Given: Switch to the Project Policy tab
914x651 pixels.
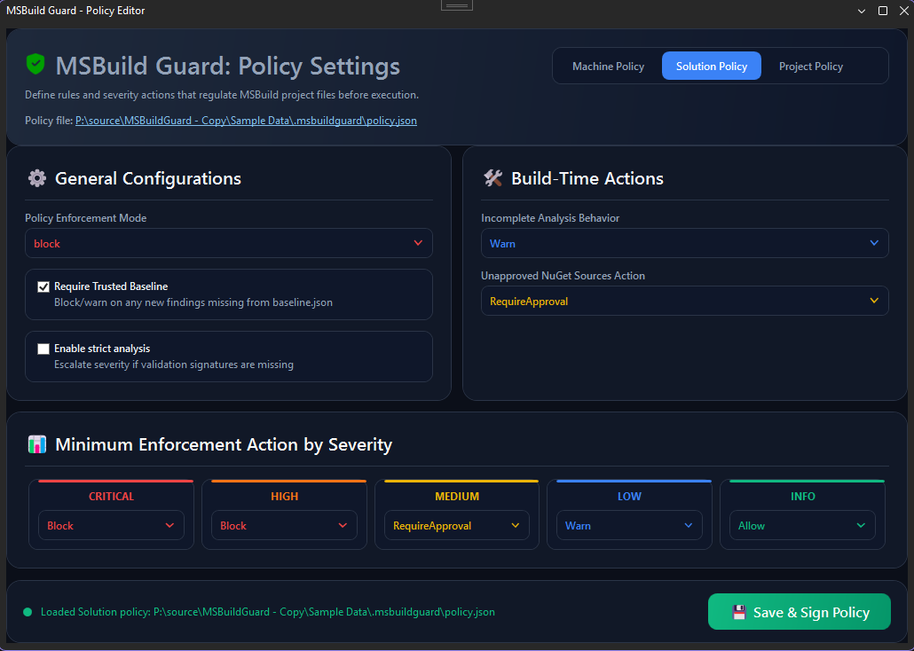Looking at the screenshot, I should pyautogui.click(x=811, y=66).
